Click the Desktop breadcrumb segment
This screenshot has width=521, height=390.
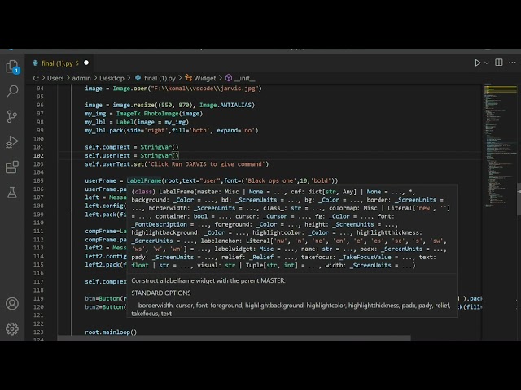112,78
